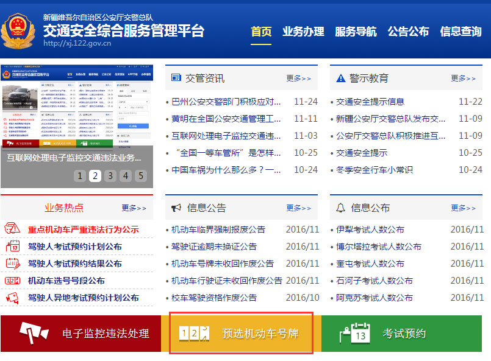Click the bell icon beside 信息公布
Viewport: 491px width, 361px height.
click(x=340, y=208)
